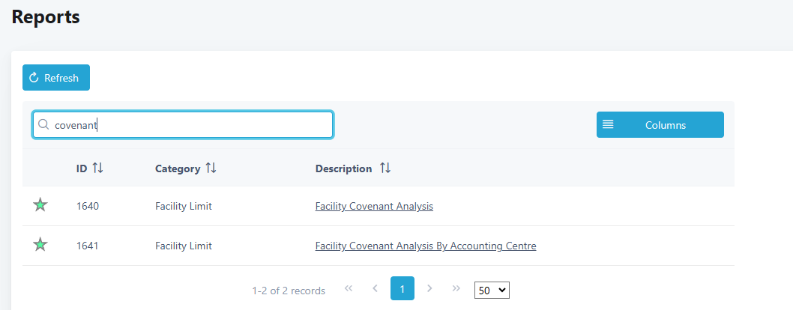Open Facility Covenant Analysis By Accounting Centre
The width and height of the screenshot is (793, 310).
[x=426, y=246]
